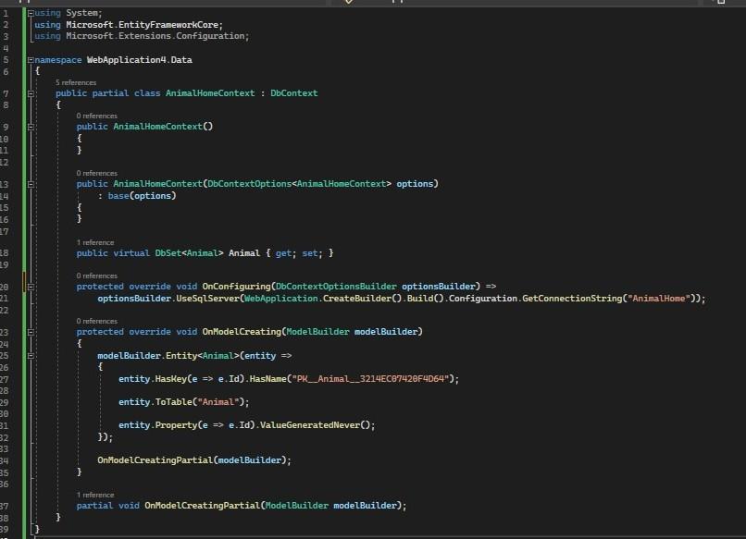Viewport: 746px width, 539px height.
Task: Click line number 27 in the margin
Action: [5, 379]
